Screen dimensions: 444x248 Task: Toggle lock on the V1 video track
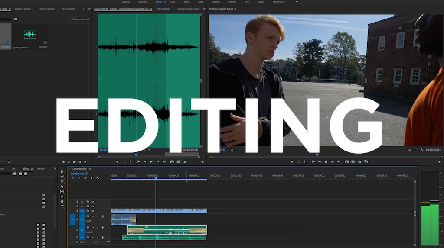click(x=77, y=211)
